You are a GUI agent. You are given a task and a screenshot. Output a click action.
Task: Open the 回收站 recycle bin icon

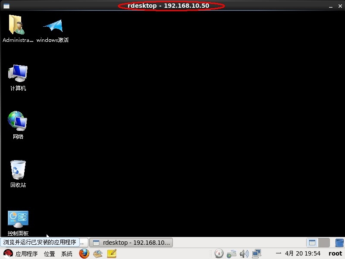pyautogui.click(x=18, y=170)
